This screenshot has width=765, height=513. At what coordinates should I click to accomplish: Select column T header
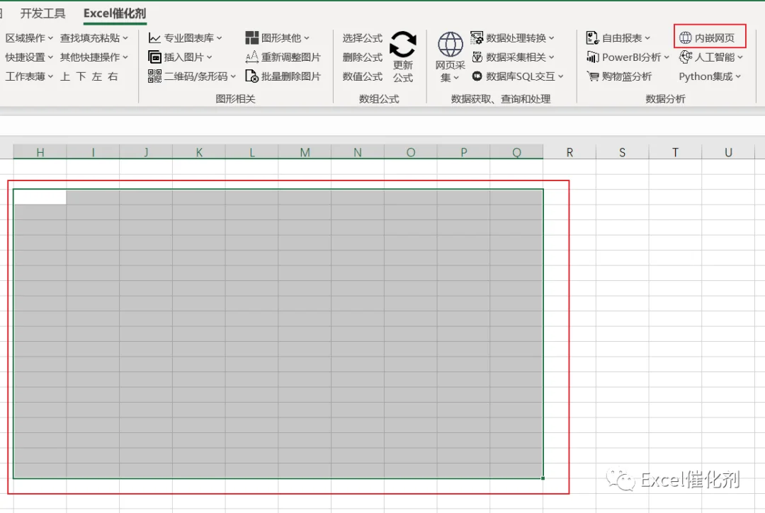675,153
